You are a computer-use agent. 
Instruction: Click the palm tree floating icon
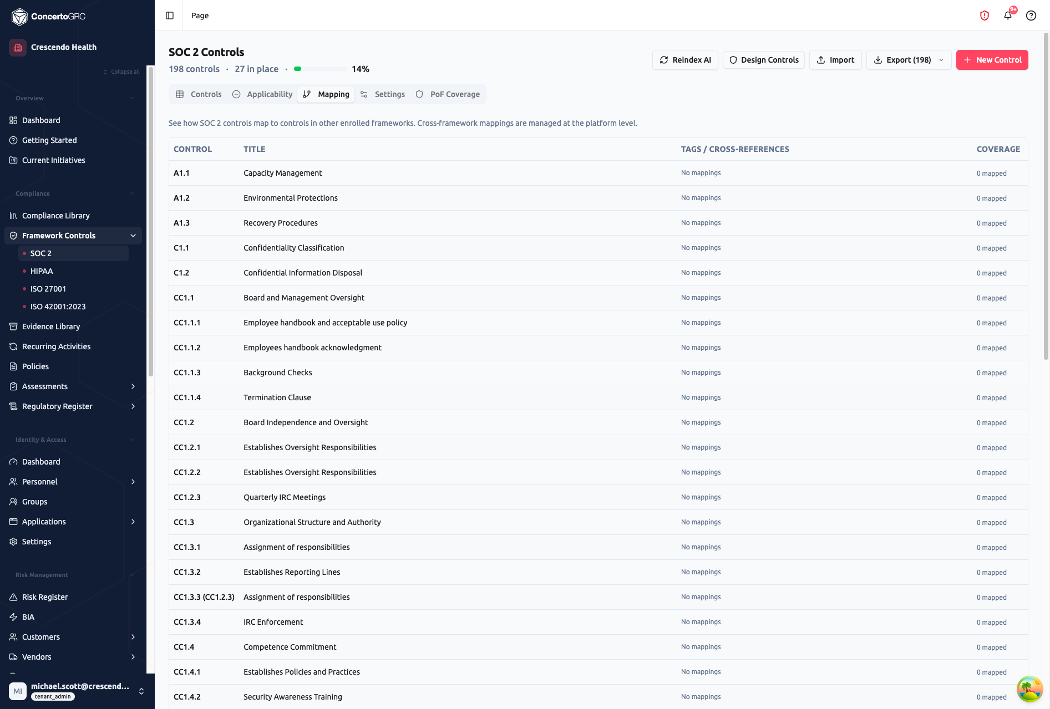(1029, 689)
